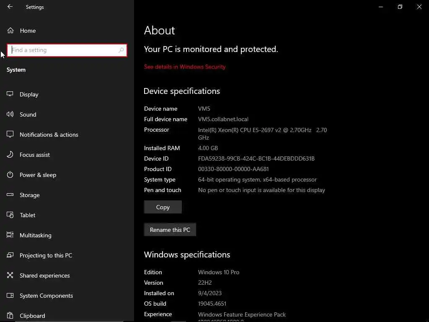Click the 4.00 GB installed RAM value
The image size is (429, 322).
(x=208, y=148)
